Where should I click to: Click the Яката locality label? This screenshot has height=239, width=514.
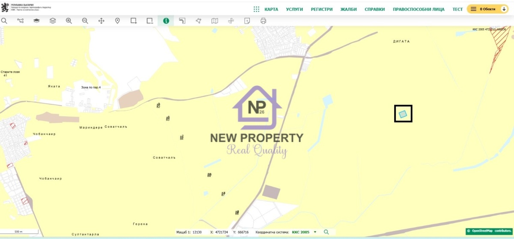(54, 86)
